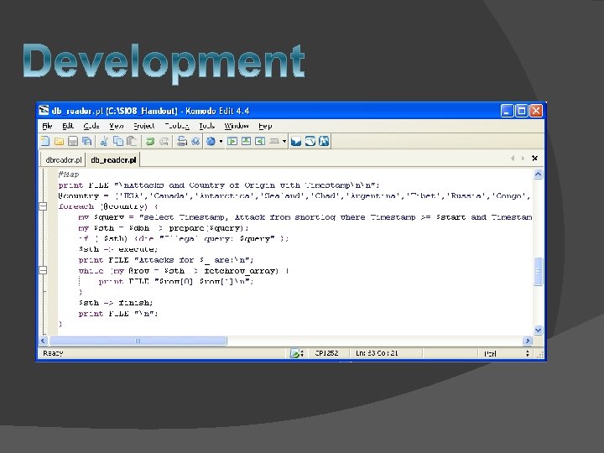Click the syntax check status icon

(x=294, y=353)
